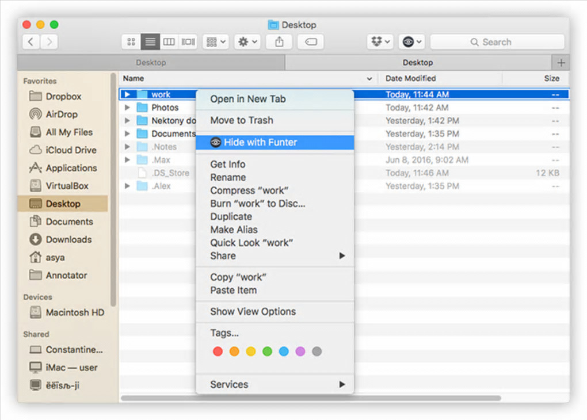Choose Copy "work"

click(275, 277)
